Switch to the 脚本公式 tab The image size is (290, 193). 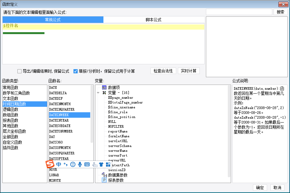(154, 20)
